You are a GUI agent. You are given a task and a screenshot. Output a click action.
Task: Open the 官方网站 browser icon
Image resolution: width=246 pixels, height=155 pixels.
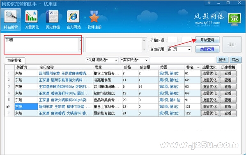74,19
